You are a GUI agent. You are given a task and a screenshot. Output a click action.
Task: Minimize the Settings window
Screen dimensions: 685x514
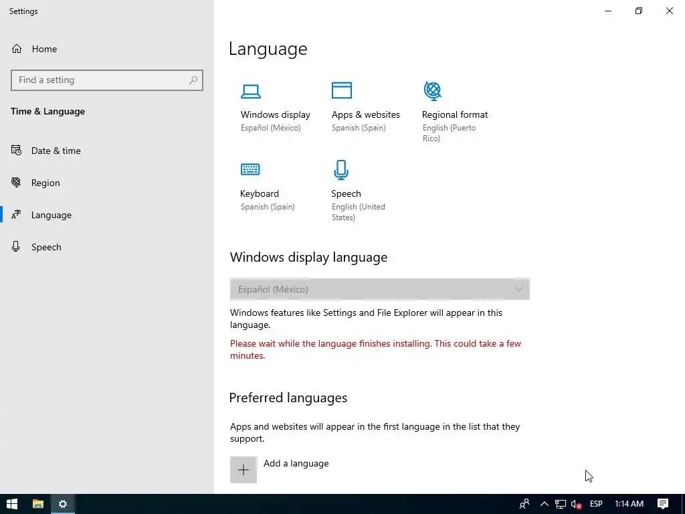608,11
